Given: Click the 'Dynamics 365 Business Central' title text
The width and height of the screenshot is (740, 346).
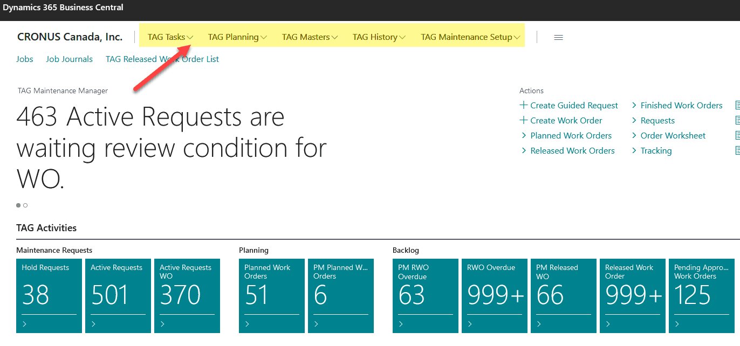Looking at the screenshot, I should 63,8.
